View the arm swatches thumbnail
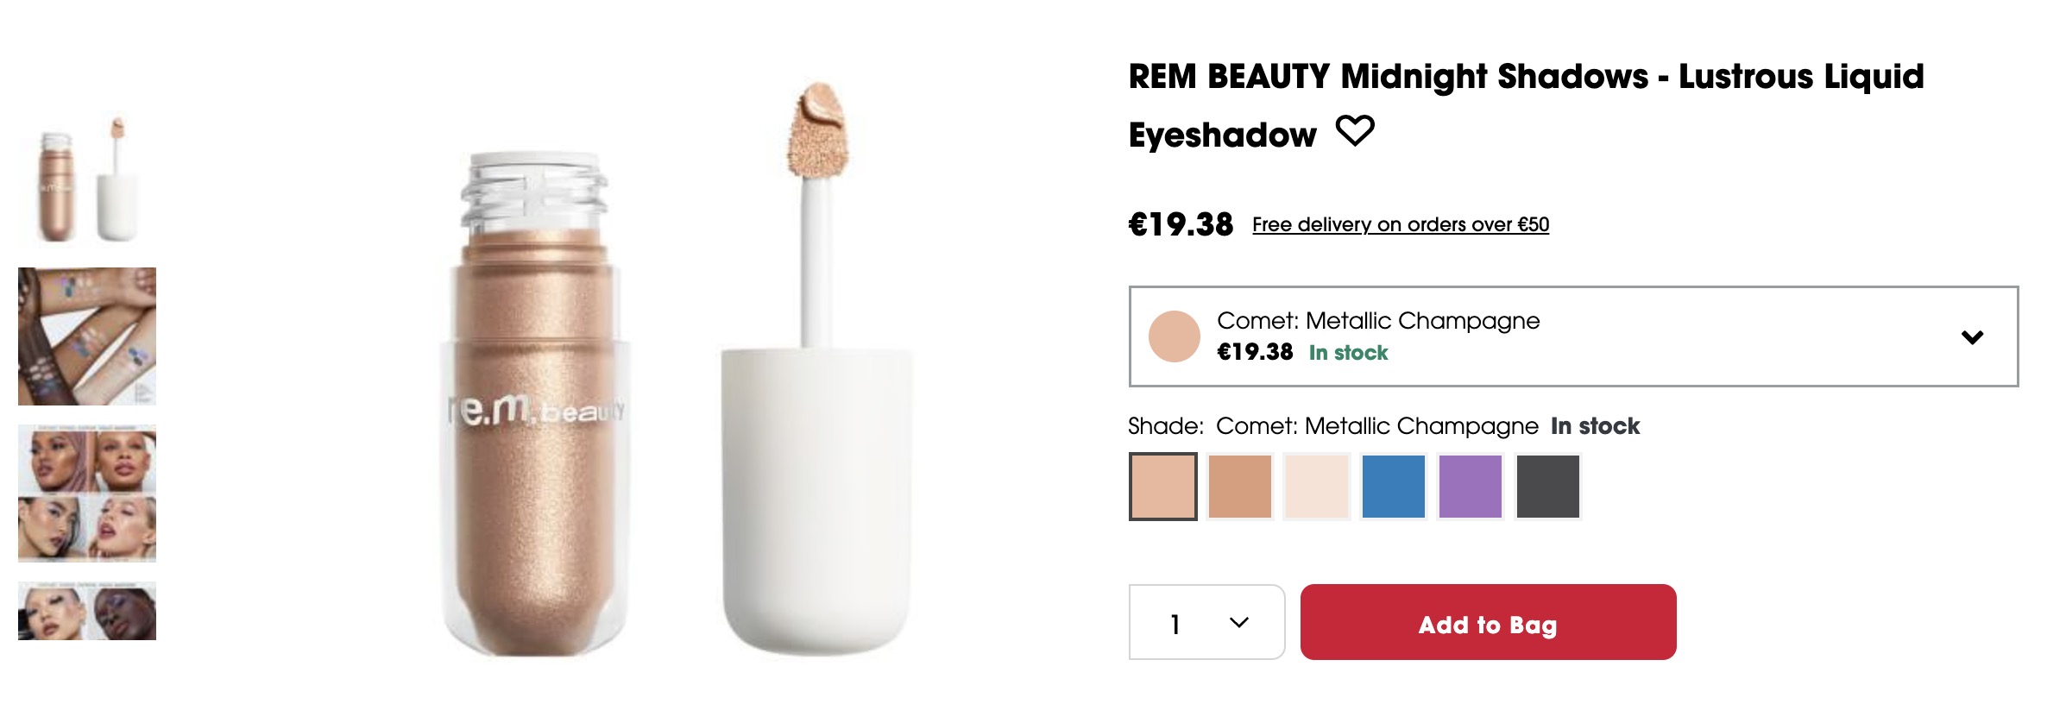The width and height of the screenshot is (2066, 704). point(87,336)
